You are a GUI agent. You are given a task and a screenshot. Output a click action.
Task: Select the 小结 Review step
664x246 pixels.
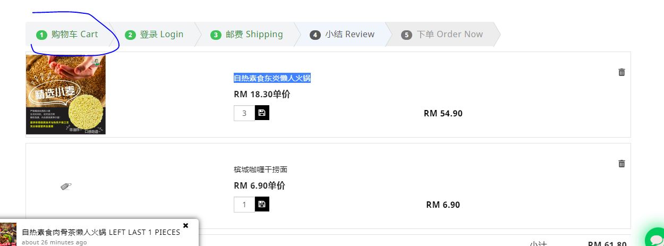343,35
